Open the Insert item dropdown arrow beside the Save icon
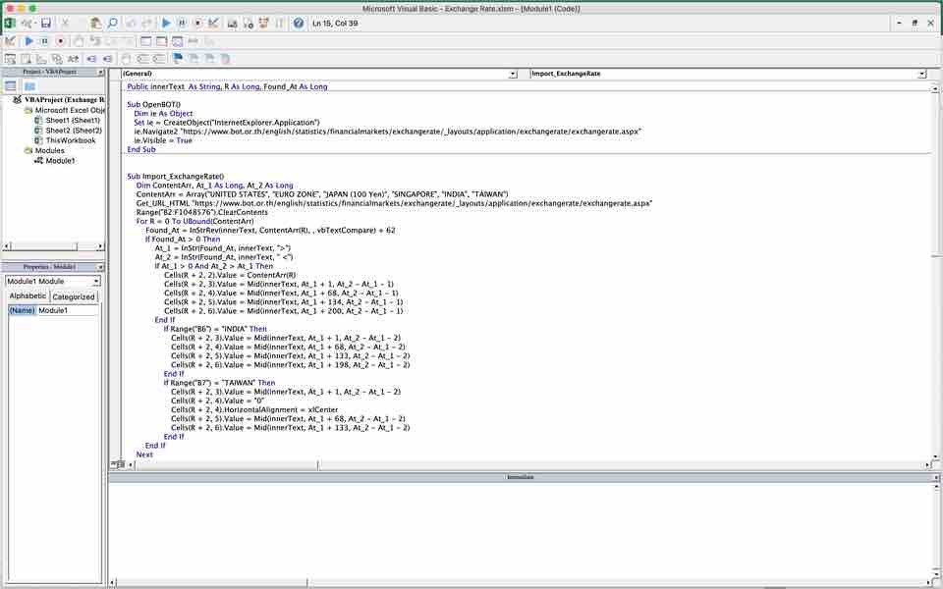 [x=36, y=24]
